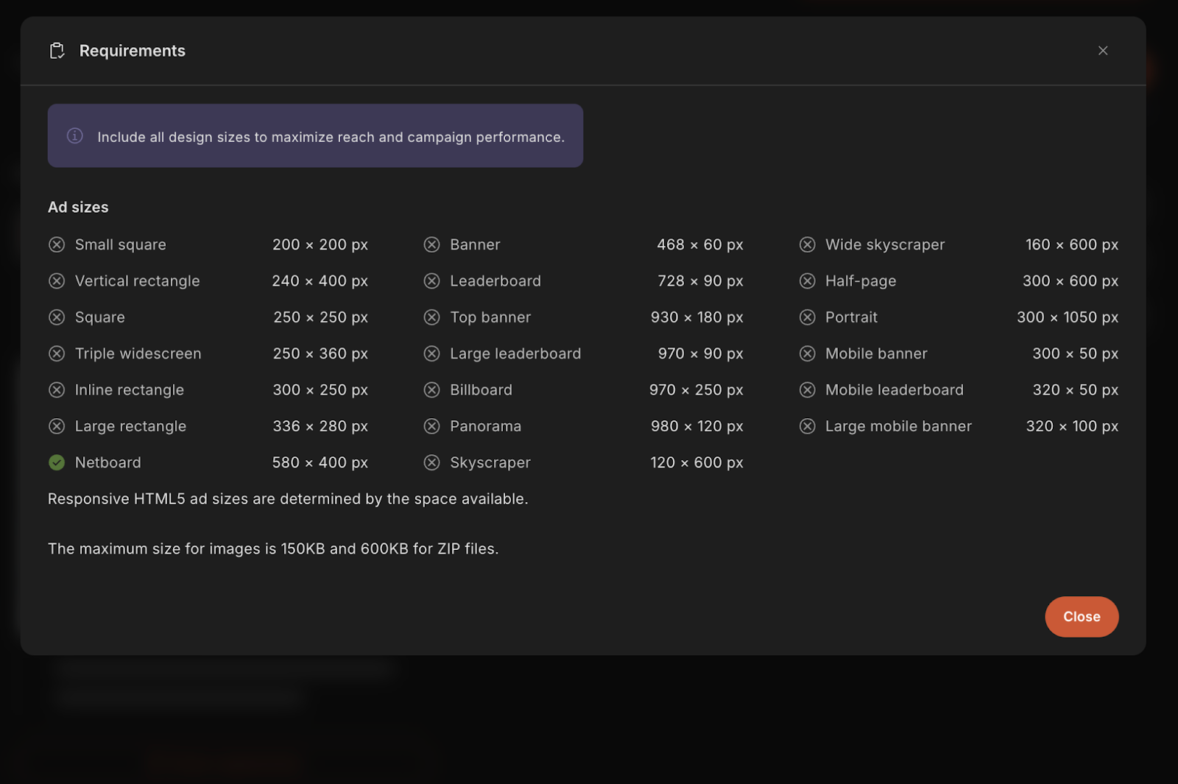
Task: Select the Triple widescreen ad size label
Action: [138, 354]
